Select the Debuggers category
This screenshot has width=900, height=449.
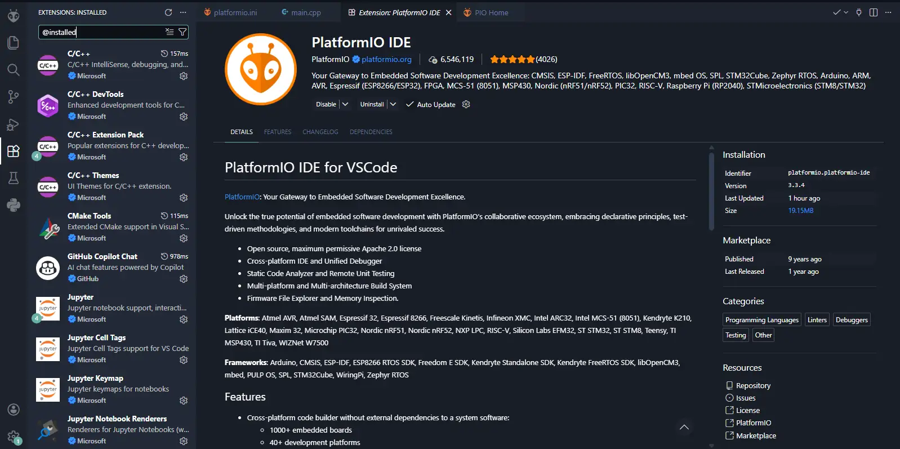[852, 320]
